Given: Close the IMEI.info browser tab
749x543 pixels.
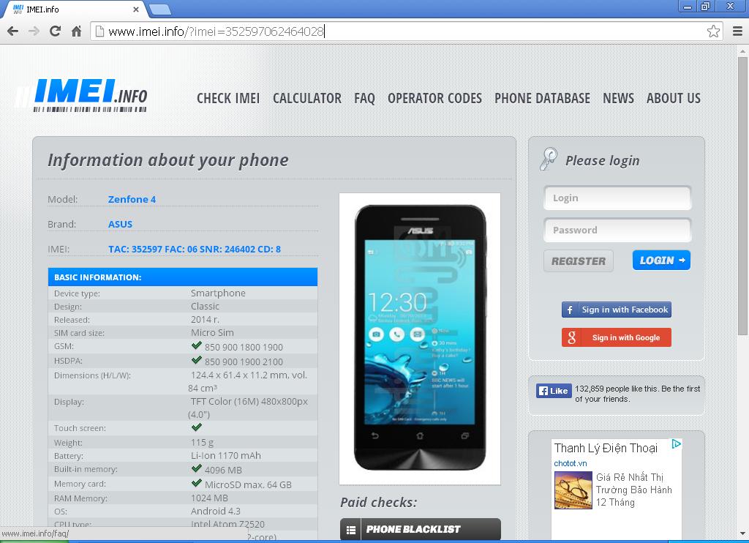Looking at the screenshot, I should [135, 9].
